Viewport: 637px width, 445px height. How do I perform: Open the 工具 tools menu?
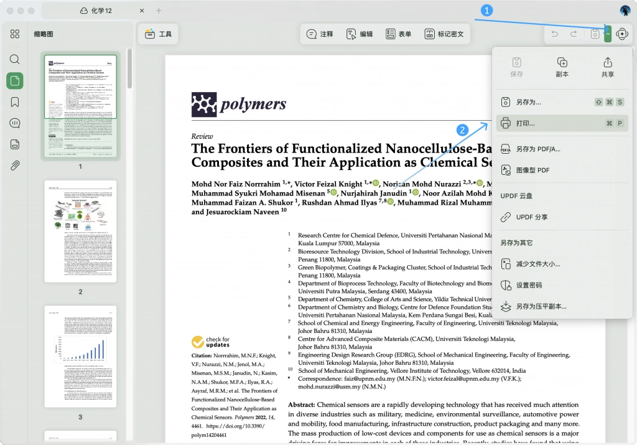click(158, 34)
